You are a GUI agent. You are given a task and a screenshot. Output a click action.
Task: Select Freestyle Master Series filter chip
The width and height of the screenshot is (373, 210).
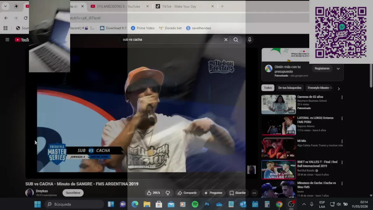(320, 88)
